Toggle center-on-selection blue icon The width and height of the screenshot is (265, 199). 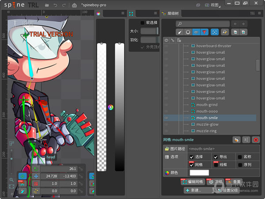tap(215, 32)
